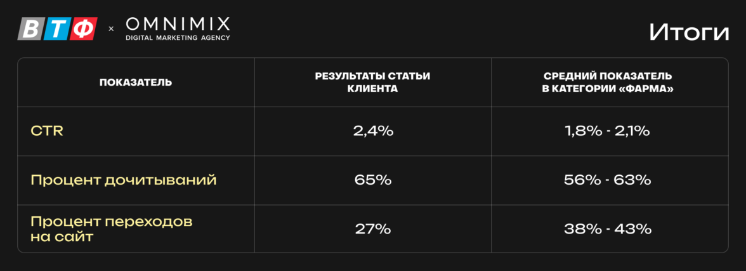Click the OMNIMIX wordmark logo
746x271 pixels.
pyautogui.click(x=178, y=25)
